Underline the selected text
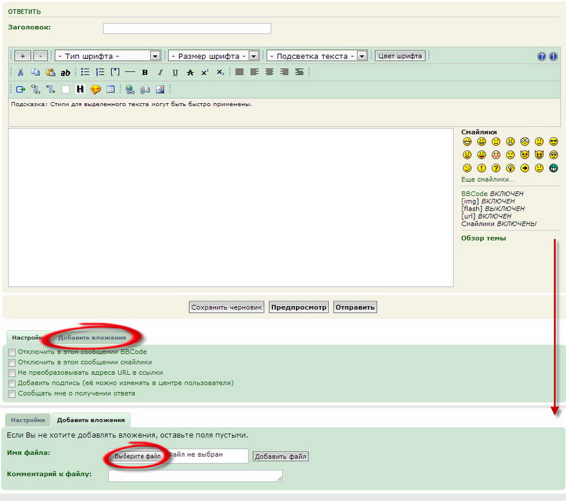 tap(175, 73)
